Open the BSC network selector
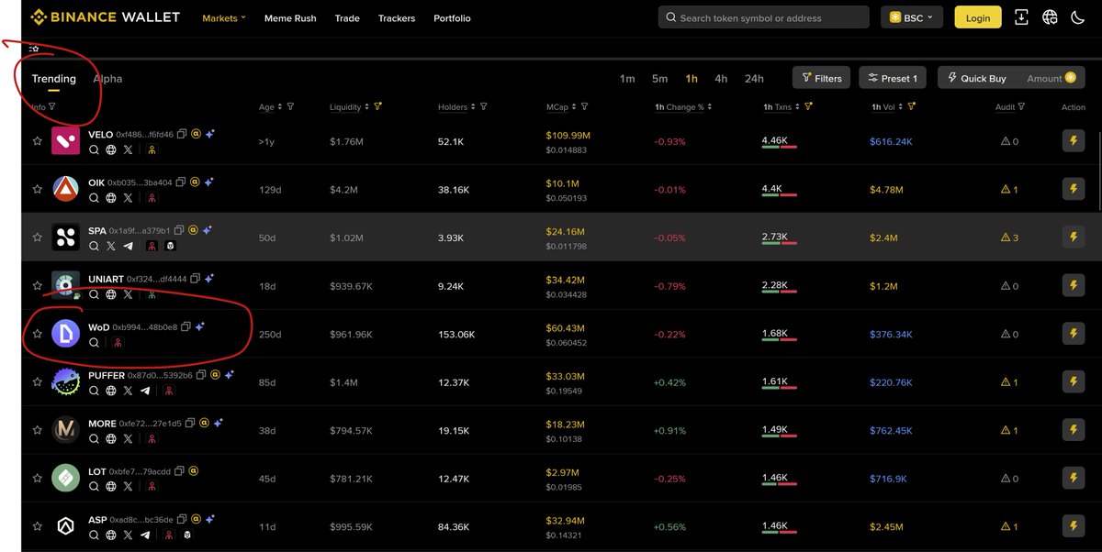This screenshot has width=1102, height=552. [912, 17]
